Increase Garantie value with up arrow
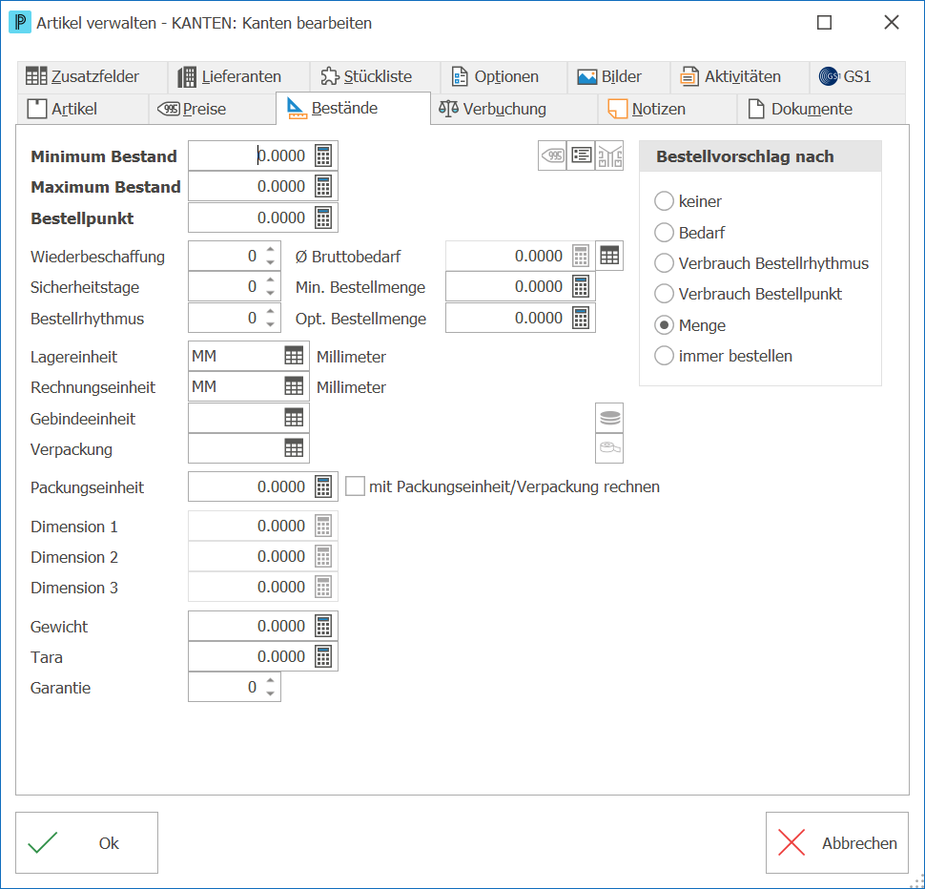The image size is (925, 889). tap(270, 680)
